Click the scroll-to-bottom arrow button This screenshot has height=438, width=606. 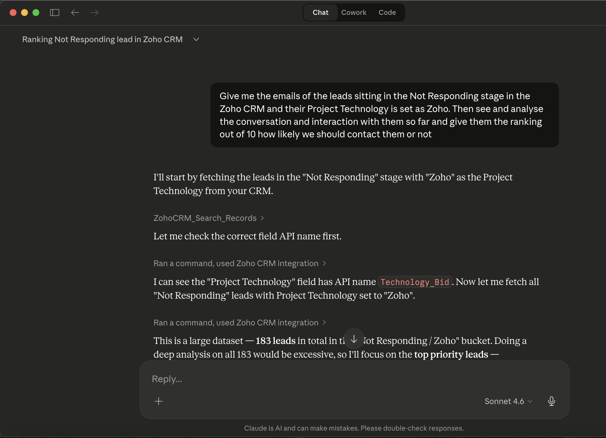[354, 339]
